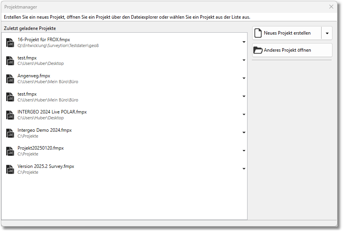Viewport: 343px width, 232px height.
Task: Click the file icon of Version 2025.2 Survey.fmpx
Action: pos(10,169)
